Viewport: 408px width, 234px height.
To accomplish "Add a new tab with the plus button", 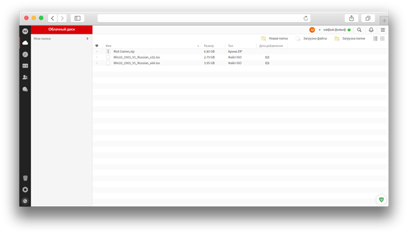I will 384,20.
